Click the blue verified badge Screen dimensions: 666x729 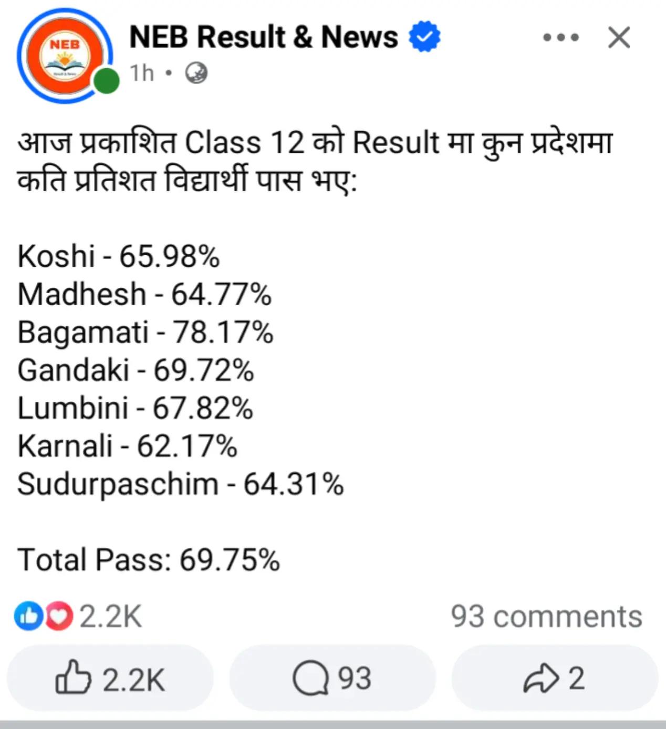click(x=424, y=36)
